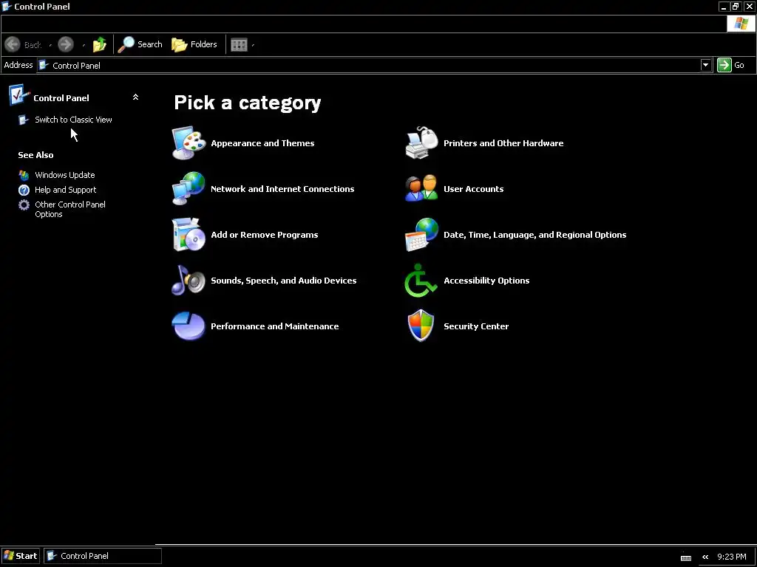The height and width of the screenshot is (567, 757).
Task: Click the Up folder toolbar icon
Action: (x=100, y=44)
